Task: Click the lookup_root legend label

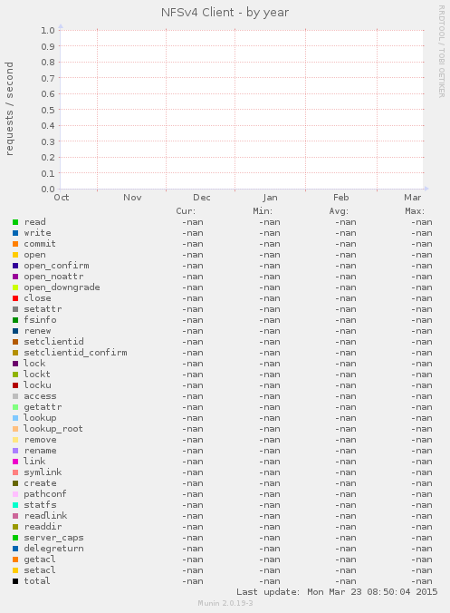Action: 53,429
